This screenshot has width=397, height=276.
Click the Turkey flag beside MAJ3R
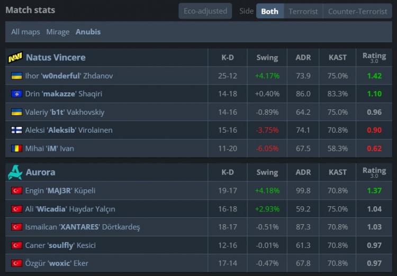click(16, 190)
